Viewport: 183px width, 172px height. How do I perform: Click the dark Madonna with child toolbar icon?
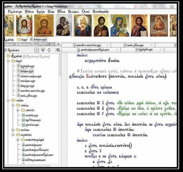pyautogui.click(x=64, y=25)
